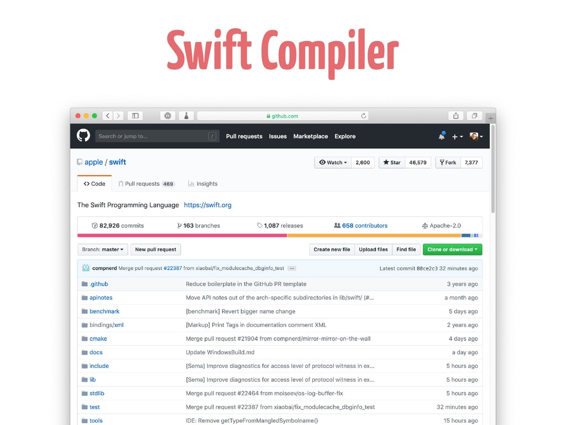The image size is (566, 425).
Task: Open the 7,377 forks count
Action: (471, 162)
